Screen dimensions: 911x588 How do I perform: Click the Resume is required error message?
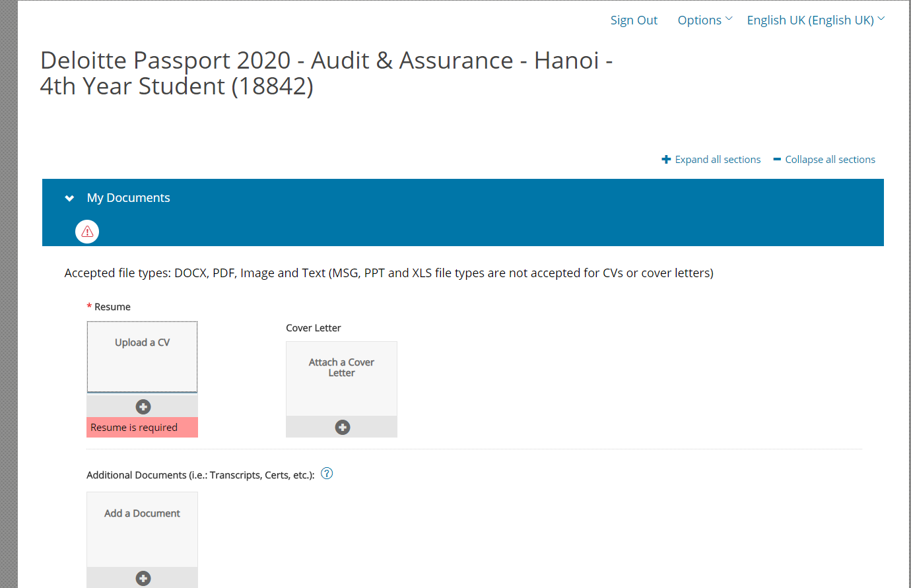click(134, 428)
